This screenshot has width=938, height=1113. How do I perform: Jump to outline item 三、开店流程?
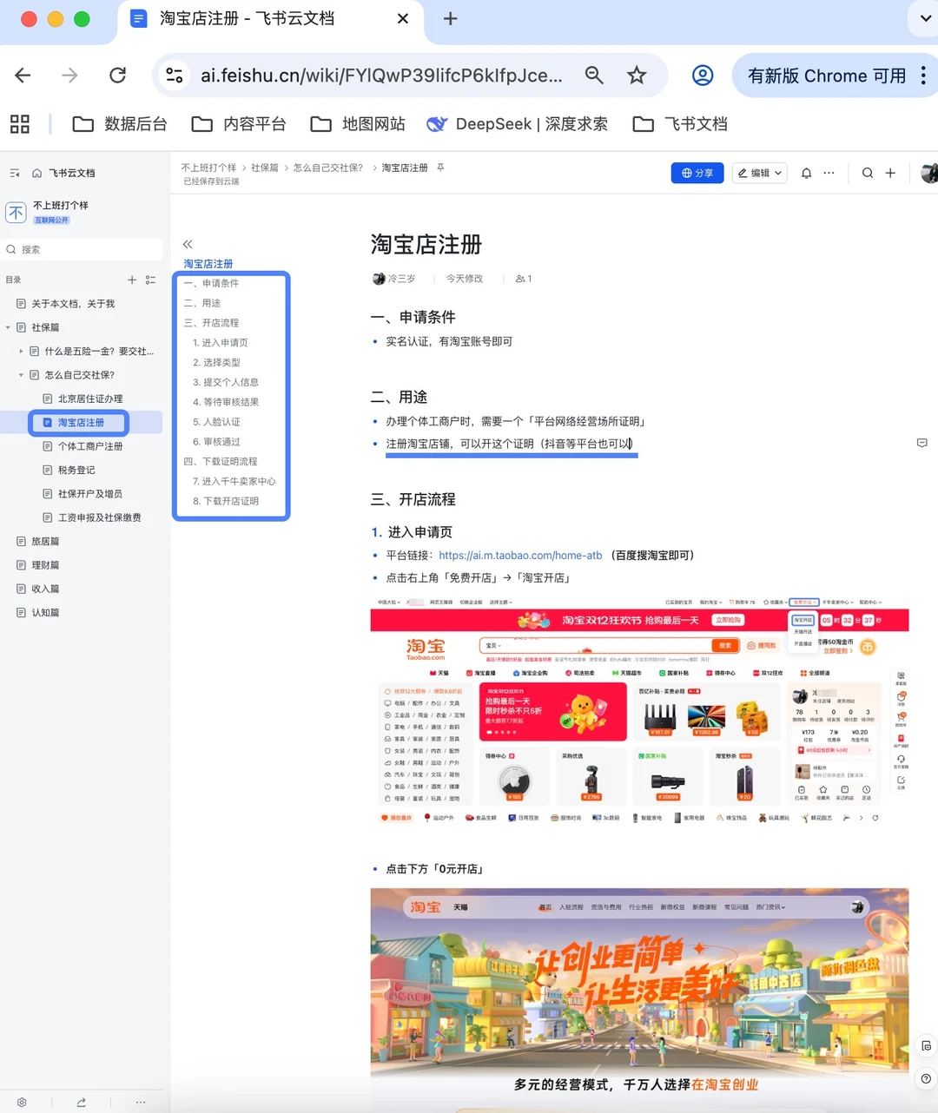pyautogui.click(x=211, y=323)
